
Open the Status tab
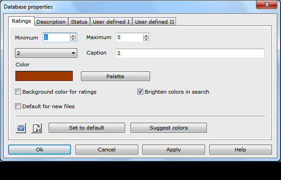tap(79, 22)
